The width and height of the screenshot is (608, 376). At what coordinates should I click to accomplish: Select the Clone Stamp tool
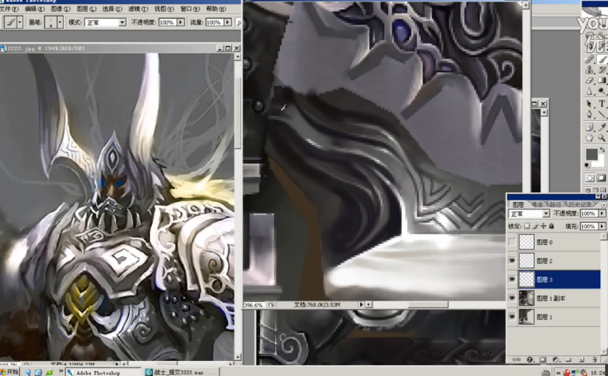[590, 70]
